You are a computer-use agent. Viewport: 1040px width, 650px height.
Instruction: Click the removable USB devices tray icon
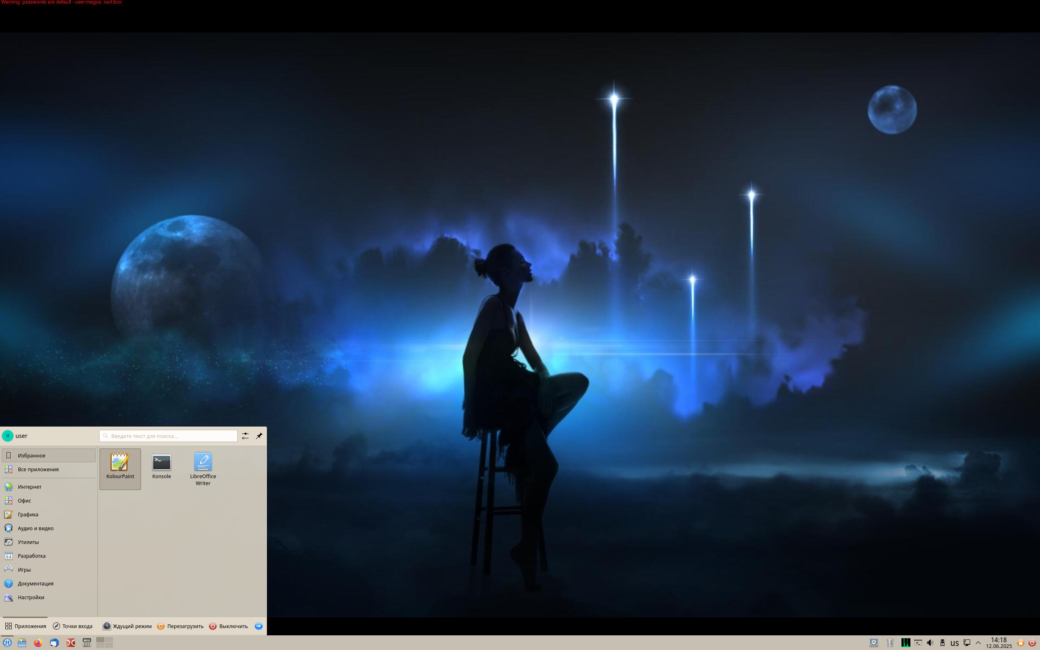(942, 643)
